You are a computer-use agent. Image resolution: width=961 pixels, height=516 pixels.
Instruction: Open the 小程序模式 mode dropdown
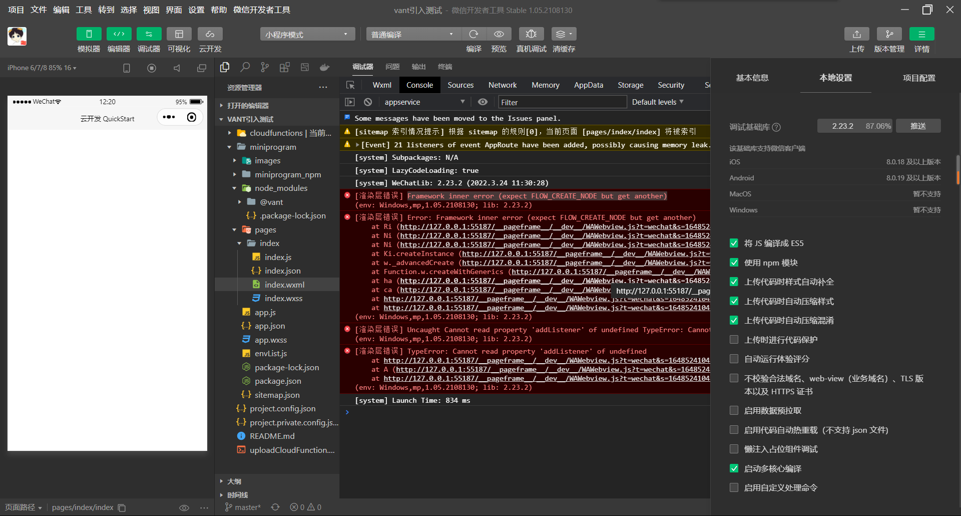(x=307, y=34)
